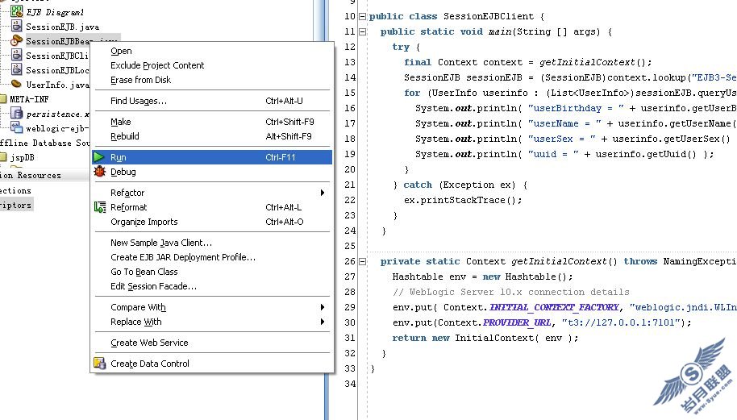
Task: Select Go To Bean Class
Action: click(x=144, y=272)
